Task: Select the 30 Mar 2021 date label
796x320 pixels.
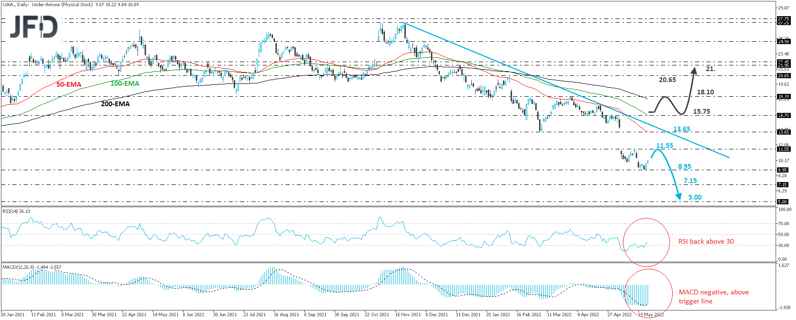Action: (104, 314)
